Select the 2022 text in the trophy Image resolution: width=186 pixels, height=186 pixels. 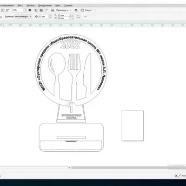pos(70,45)
